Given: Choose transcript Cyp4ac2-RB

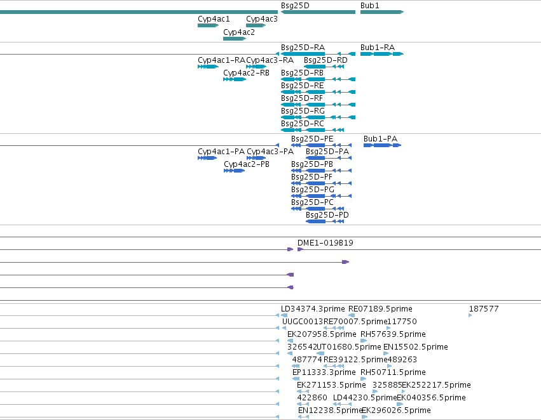Looking at the screenshot, I should pyautogui.click(x=235, y=79).
